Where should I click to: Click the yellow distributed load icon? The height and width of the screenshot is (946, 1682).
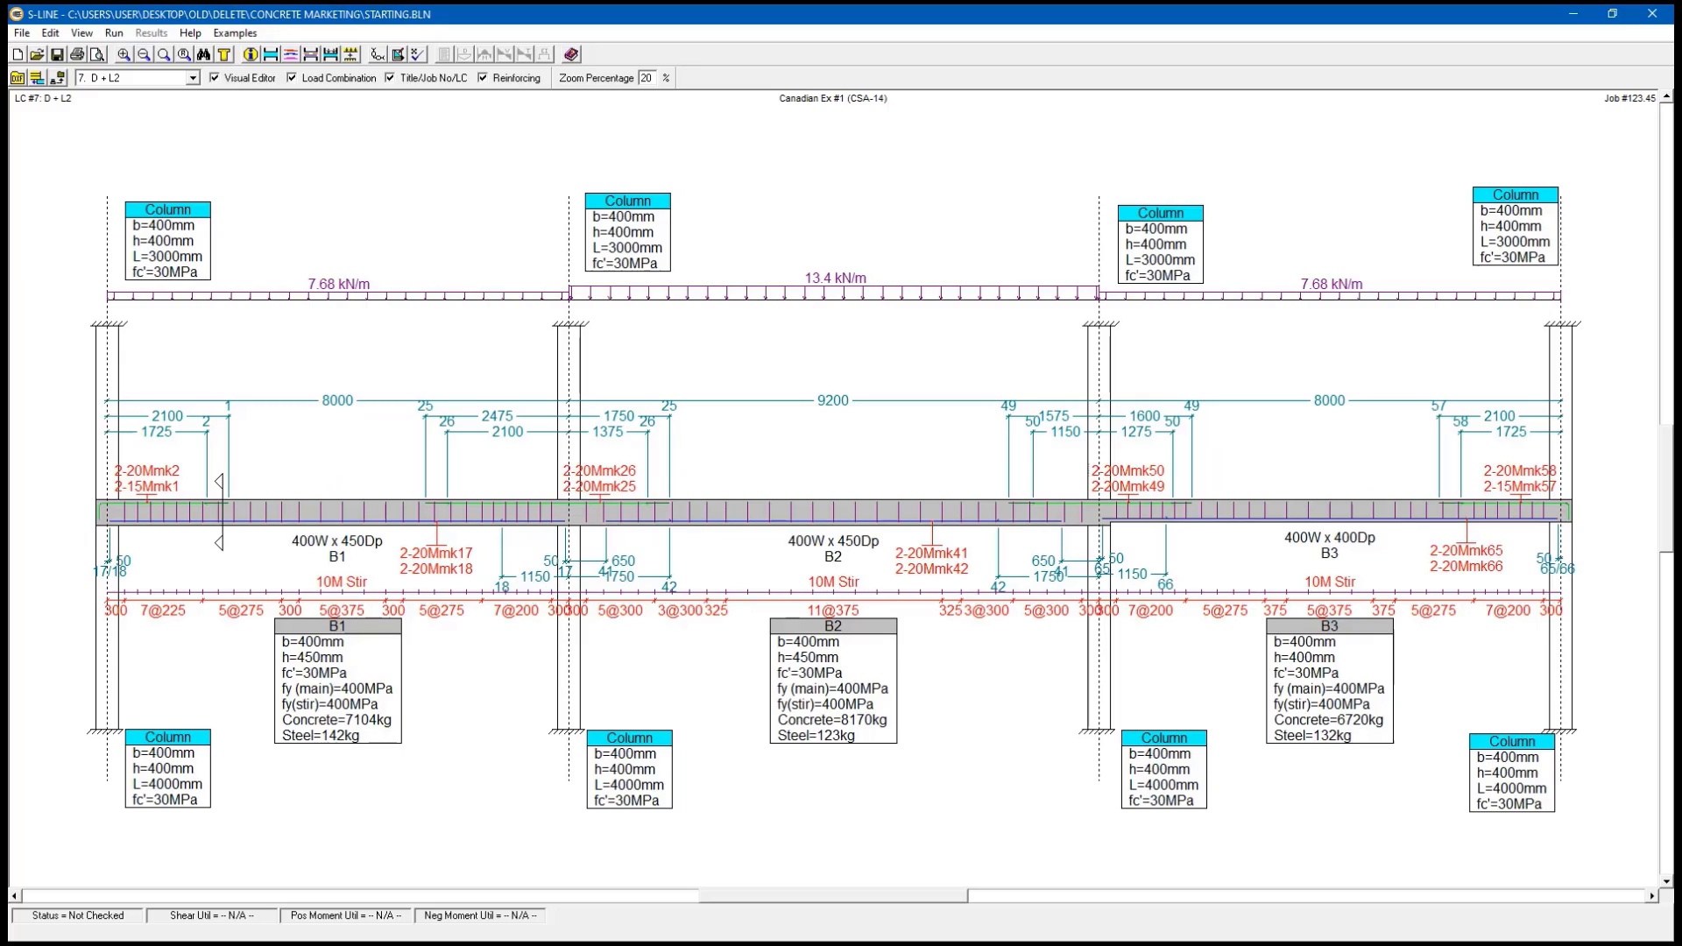tap(350, 54)
